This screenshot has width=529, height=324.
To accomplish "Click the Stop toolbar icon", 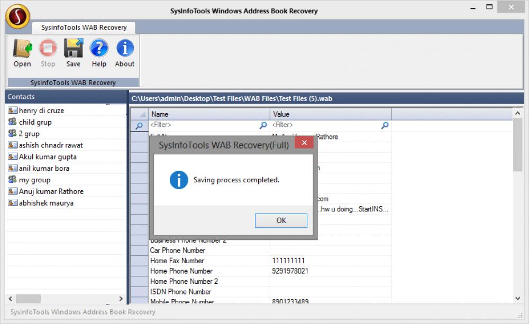I will coord(48,52).
